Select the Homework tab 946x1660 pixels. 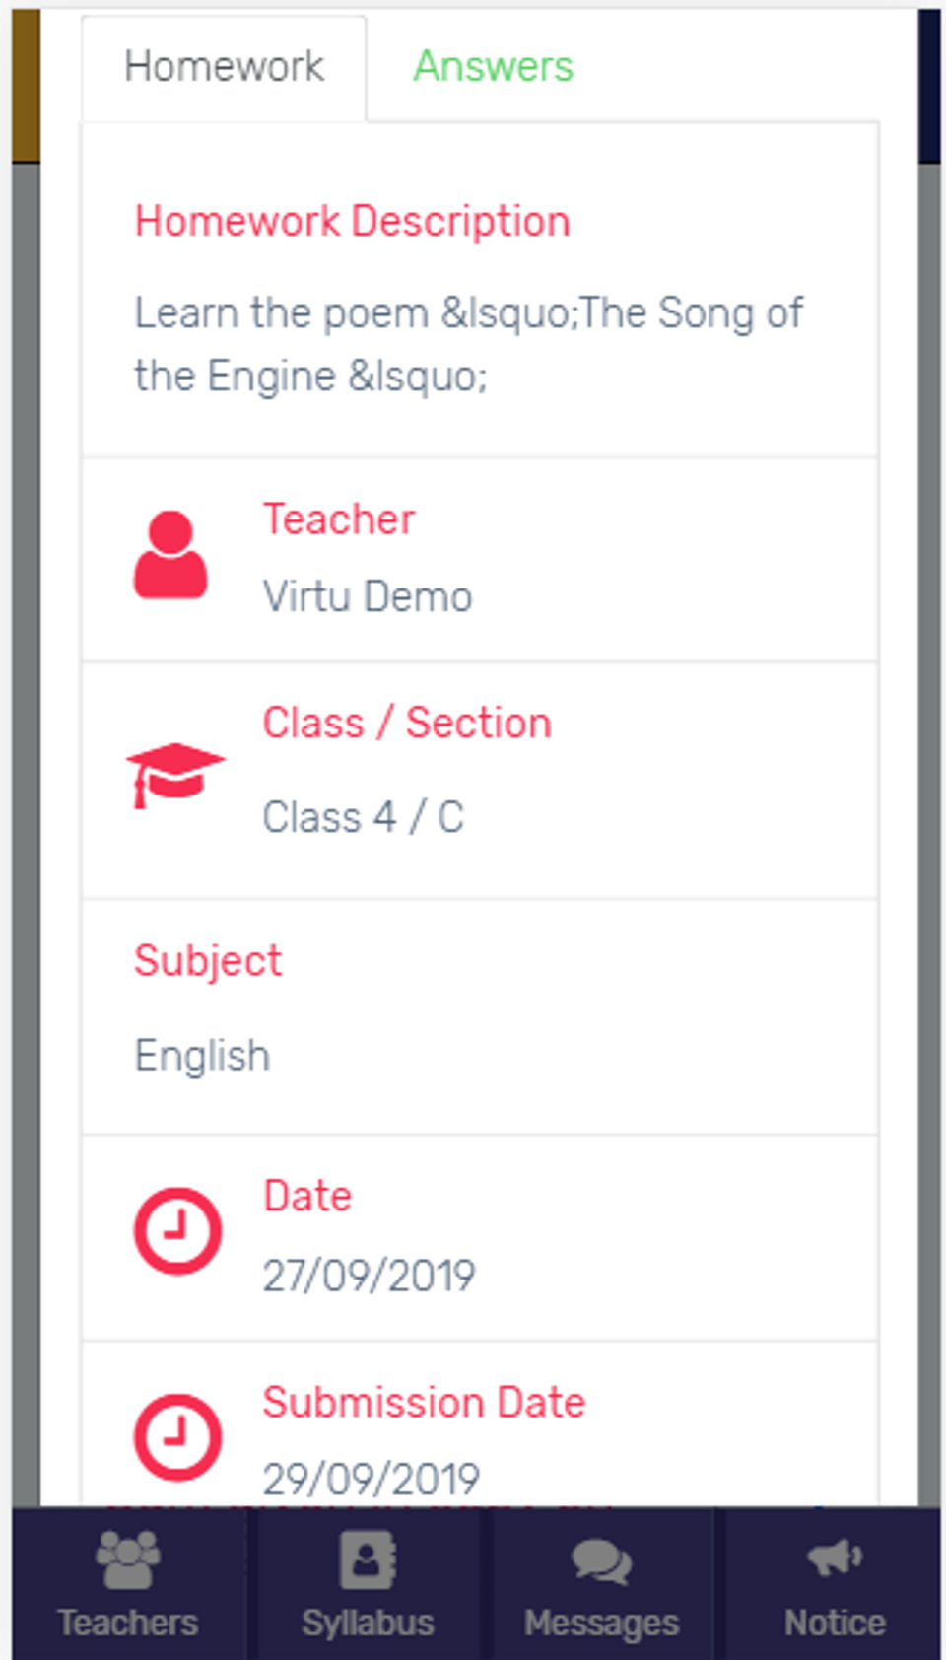tap(224, 67)
